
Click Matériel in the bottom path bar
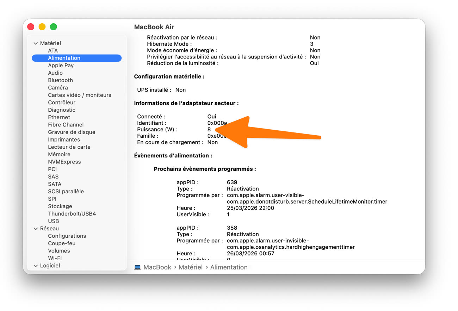click(x=190, y=267)
